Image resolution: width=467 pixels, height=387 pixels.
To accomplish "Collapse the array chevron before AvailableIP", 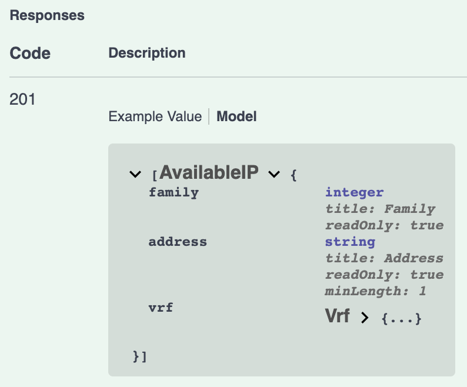I will point(135,174).
